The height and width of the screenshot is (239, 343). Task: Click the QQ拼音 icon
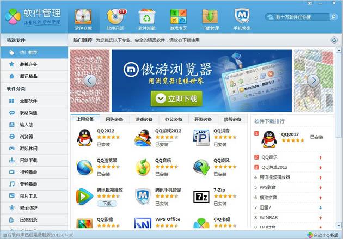(201, 138)
